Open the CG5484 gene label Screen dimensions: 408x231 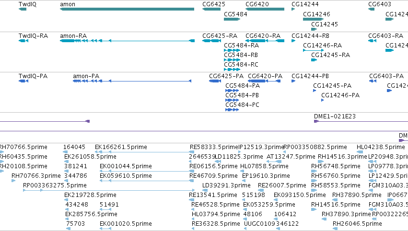tap(235, 14)
